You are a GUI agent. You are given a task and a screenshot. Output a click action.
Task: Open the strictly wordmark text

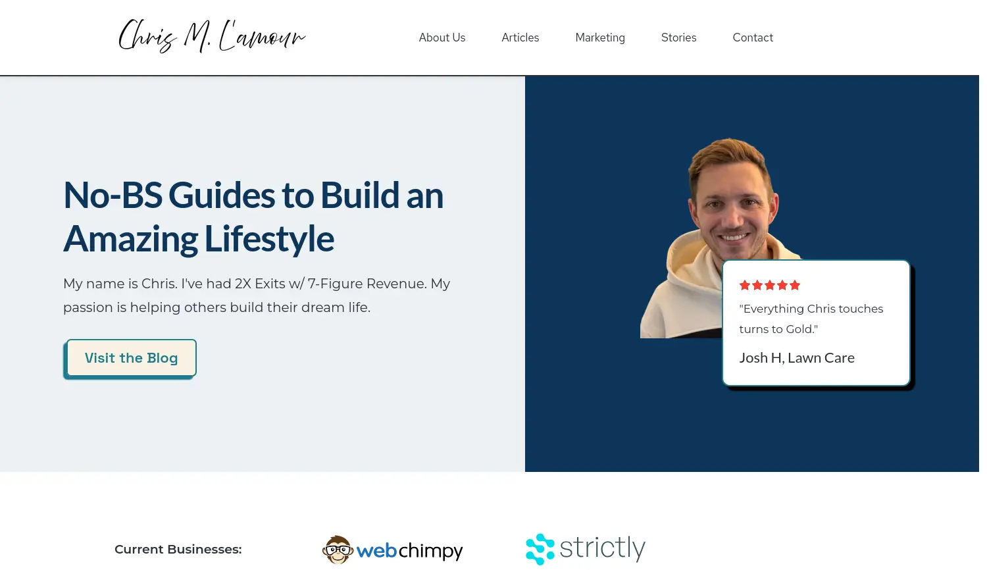(603, 548)
